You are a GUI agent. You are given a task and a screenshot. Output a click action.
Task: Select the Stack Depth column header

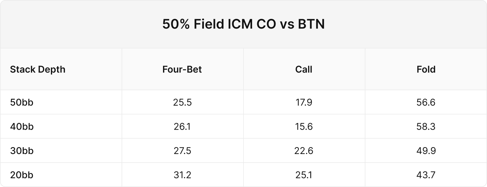coord(37,69)
